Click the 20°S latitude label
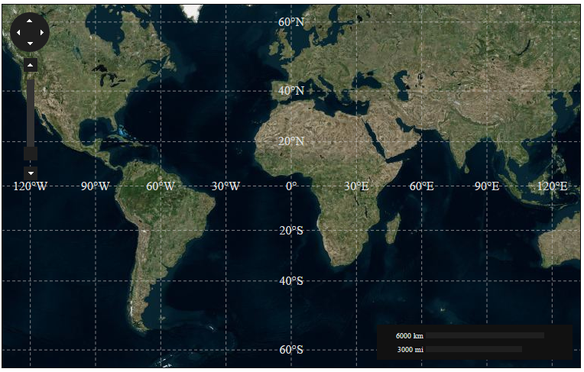Viewport: 584px width, 372px height. click(291, 231)
